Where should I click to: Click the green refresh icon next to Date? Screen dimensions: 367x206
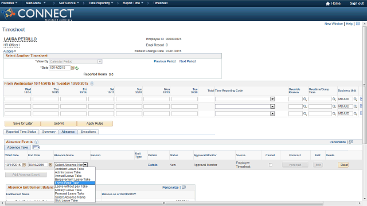tap(77, 68)
